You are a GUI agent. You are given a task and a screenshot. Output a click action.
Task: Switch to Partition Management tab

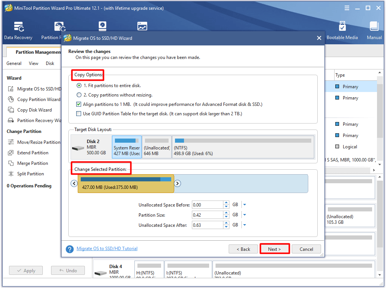[34, 52]
